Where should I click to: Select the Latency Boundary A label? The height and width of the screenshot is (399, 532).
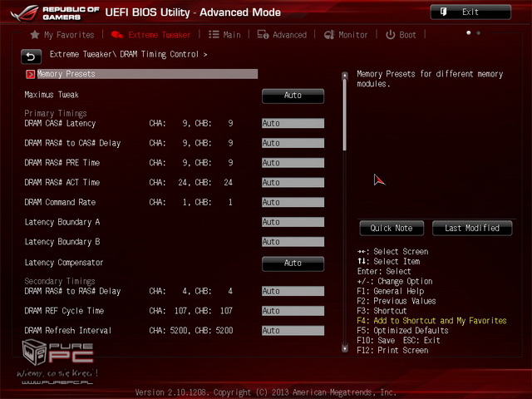(x=62, y=222)
